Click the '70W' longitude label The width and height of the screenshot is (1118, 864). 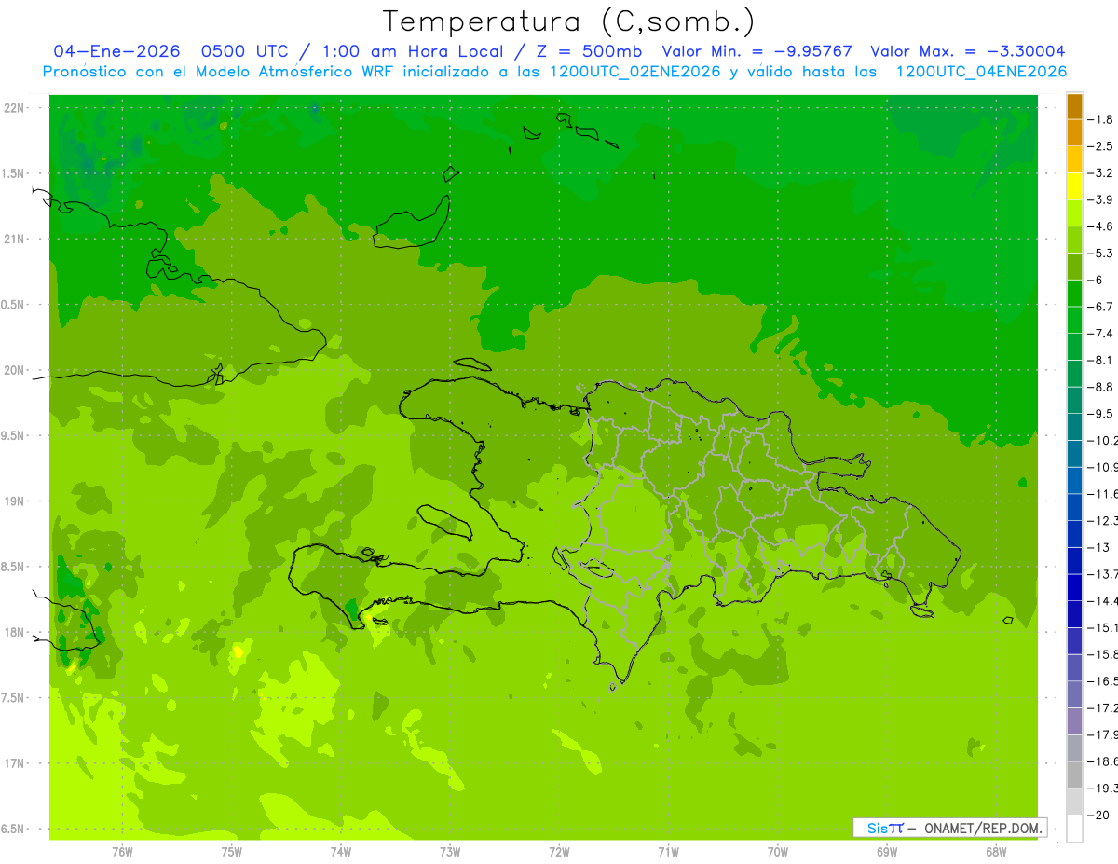pos(777,851)
